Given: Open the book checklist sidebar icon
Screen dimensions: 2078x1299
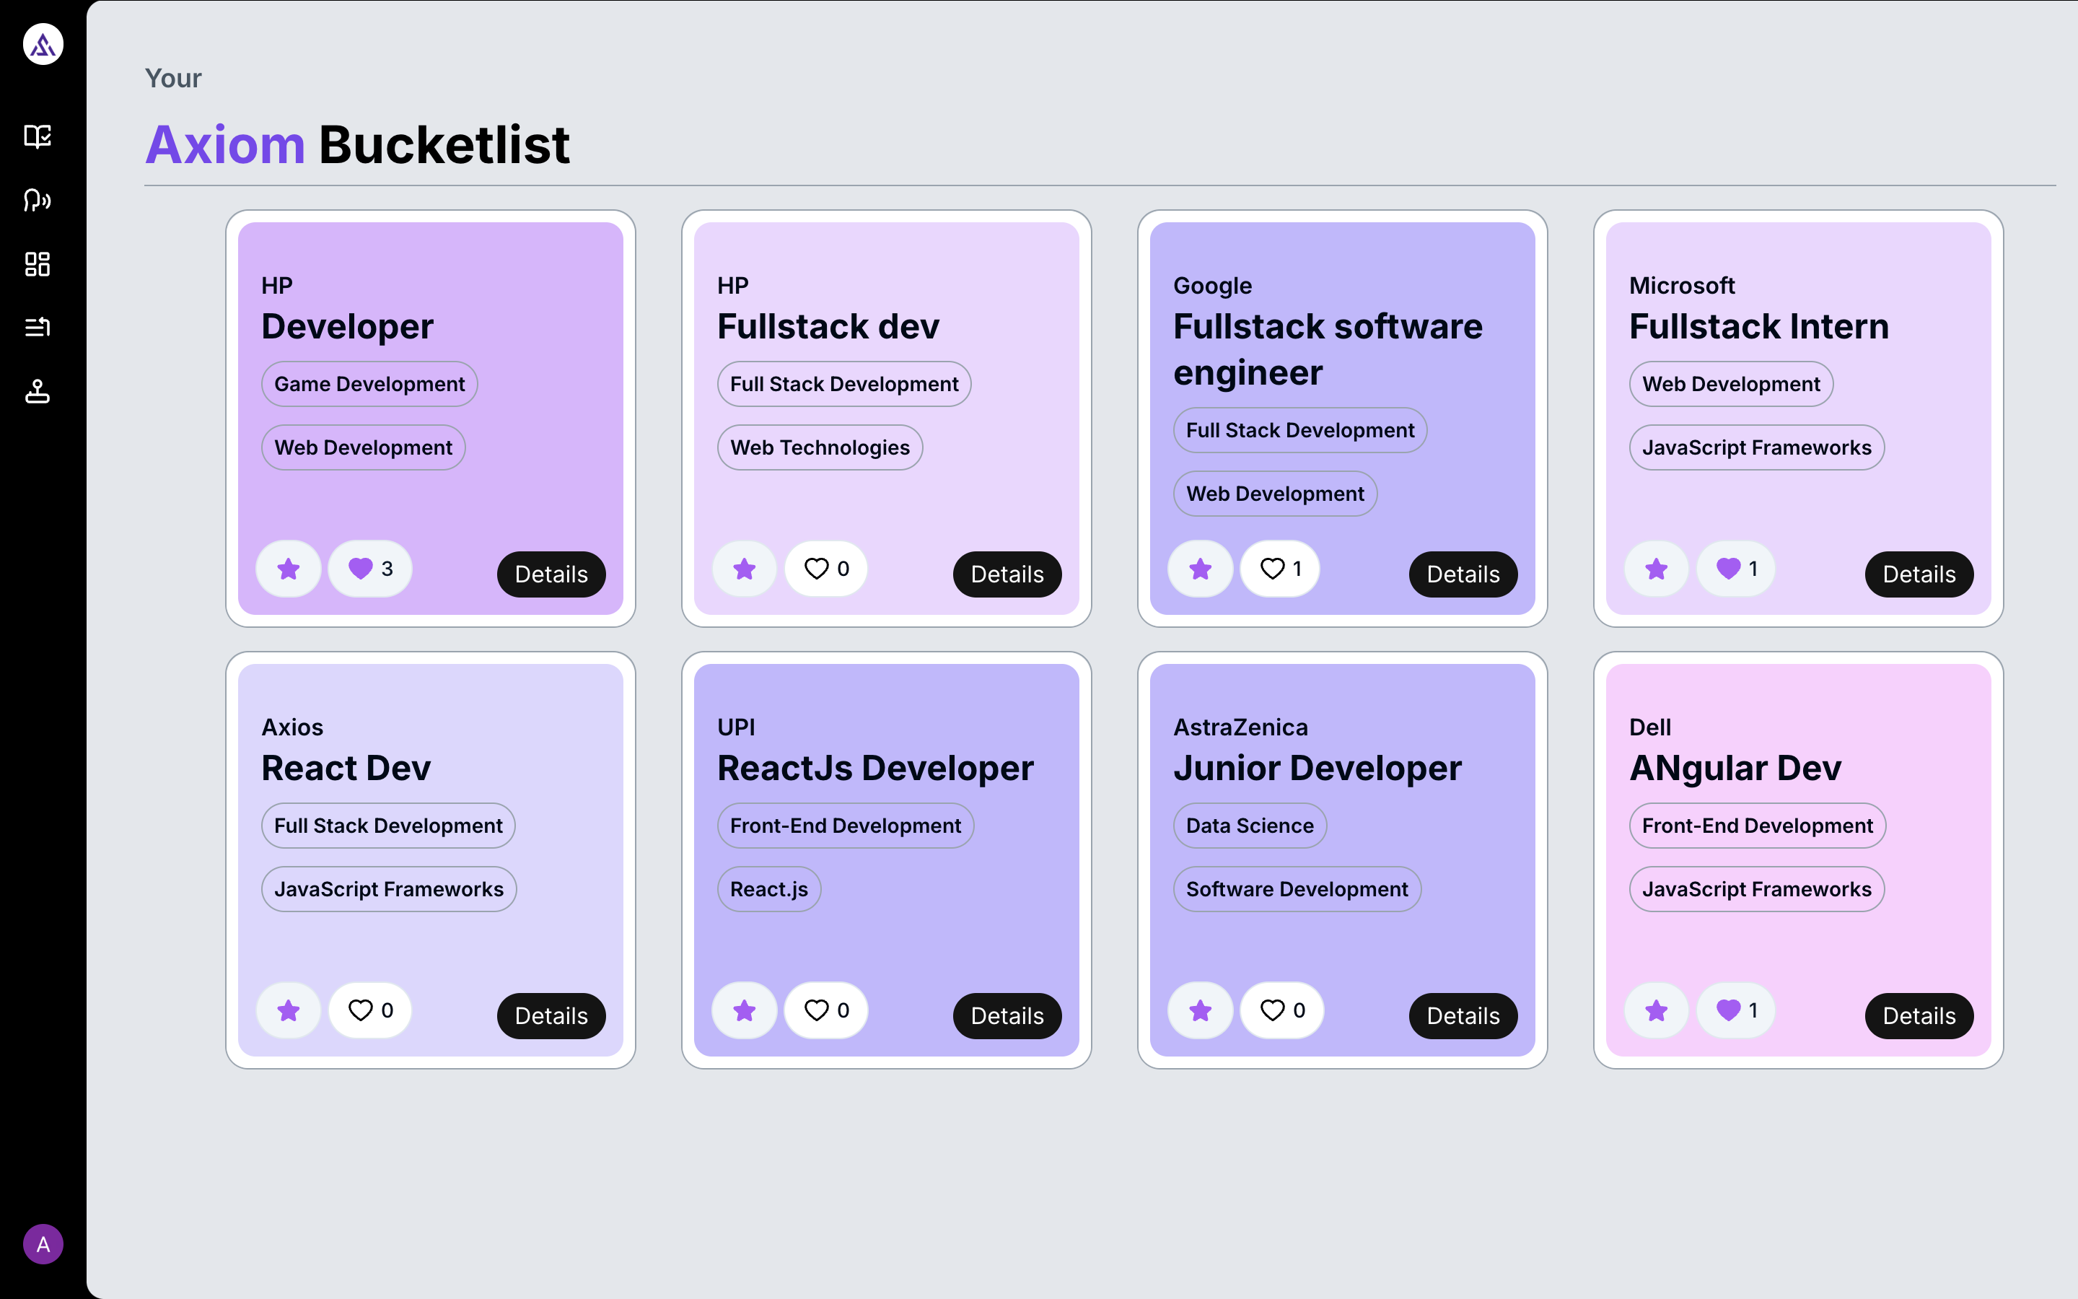Looking at the screenshot, I should [x=38, y=136].
